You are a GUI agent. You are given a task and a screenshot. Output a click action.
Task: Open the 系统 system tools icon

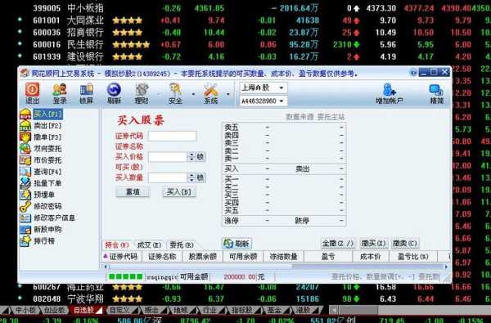coord(211,93)
